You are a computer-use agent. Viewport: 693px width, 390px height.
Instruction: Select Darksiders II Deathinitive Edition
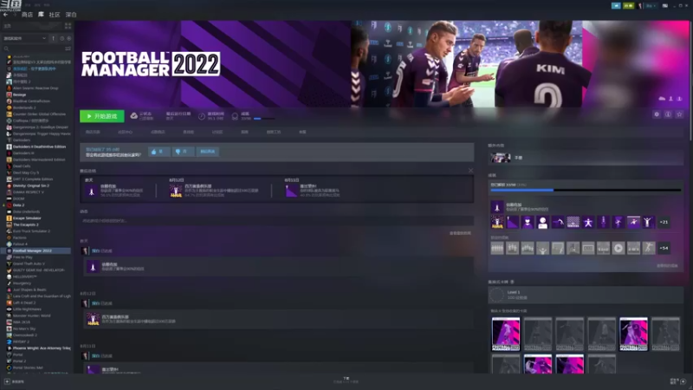coord(37,146)
